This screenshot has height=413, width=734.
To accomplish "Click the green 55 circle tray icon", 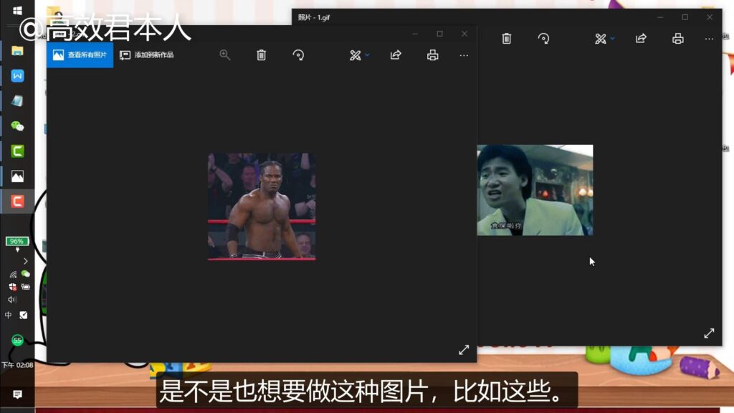I will pos(17,341).
